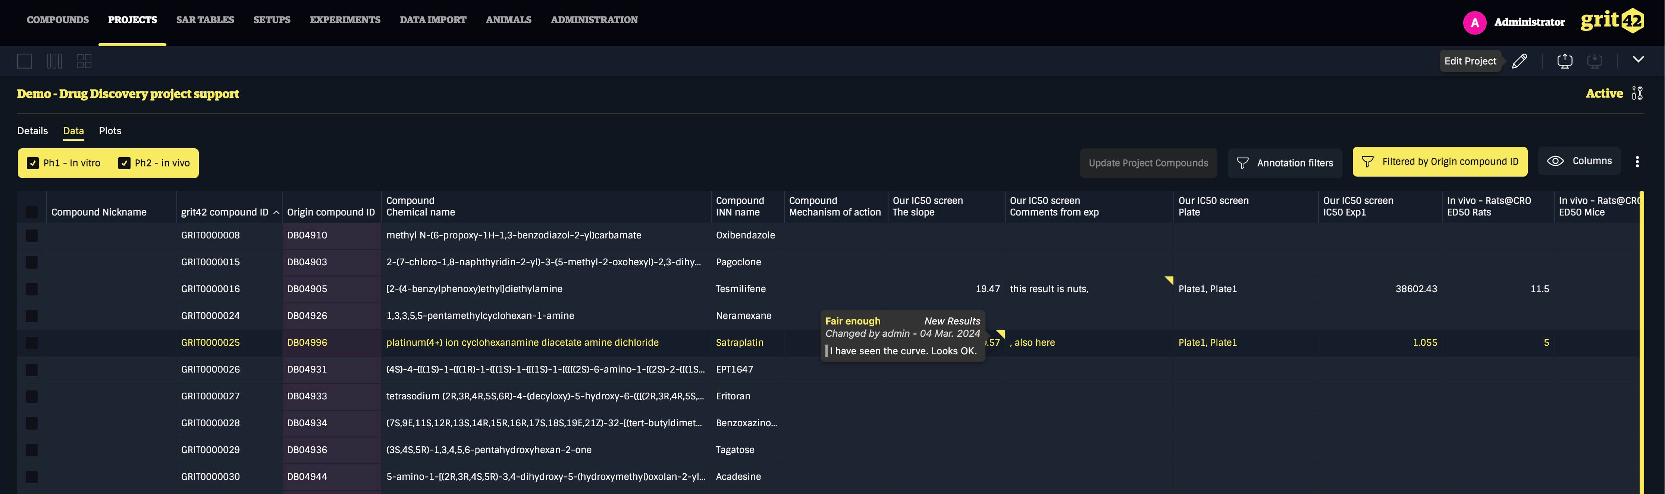Switch to single-panel layout icon
The image size is (1665, 494).
[25, 61]
